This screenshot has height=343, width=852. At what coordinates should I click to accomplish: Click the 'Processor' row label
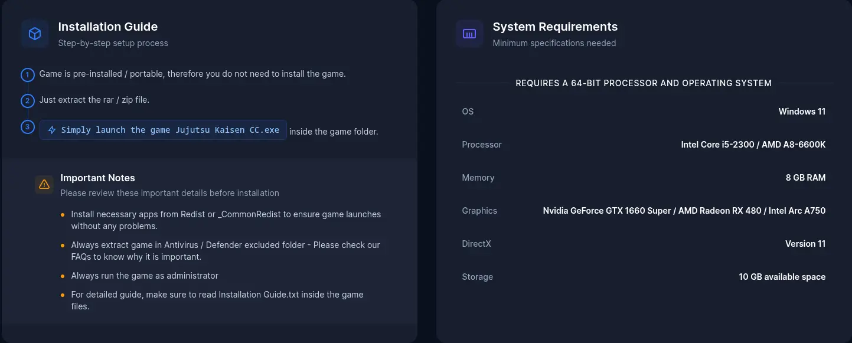[482, 145]
